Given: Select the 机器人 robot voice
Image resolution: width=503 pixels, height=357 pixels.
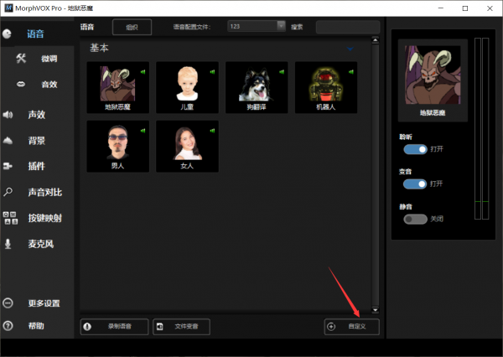Looking at the screenshot, I should click(x=326, y=87).
